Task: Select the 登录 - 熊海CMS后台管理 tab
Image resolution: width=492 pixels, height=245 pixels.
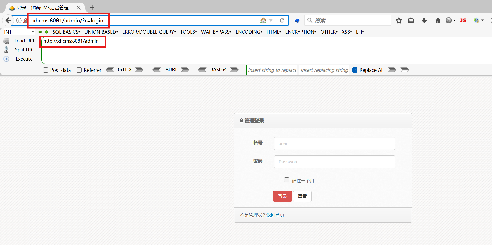Action: coord(45,8)
